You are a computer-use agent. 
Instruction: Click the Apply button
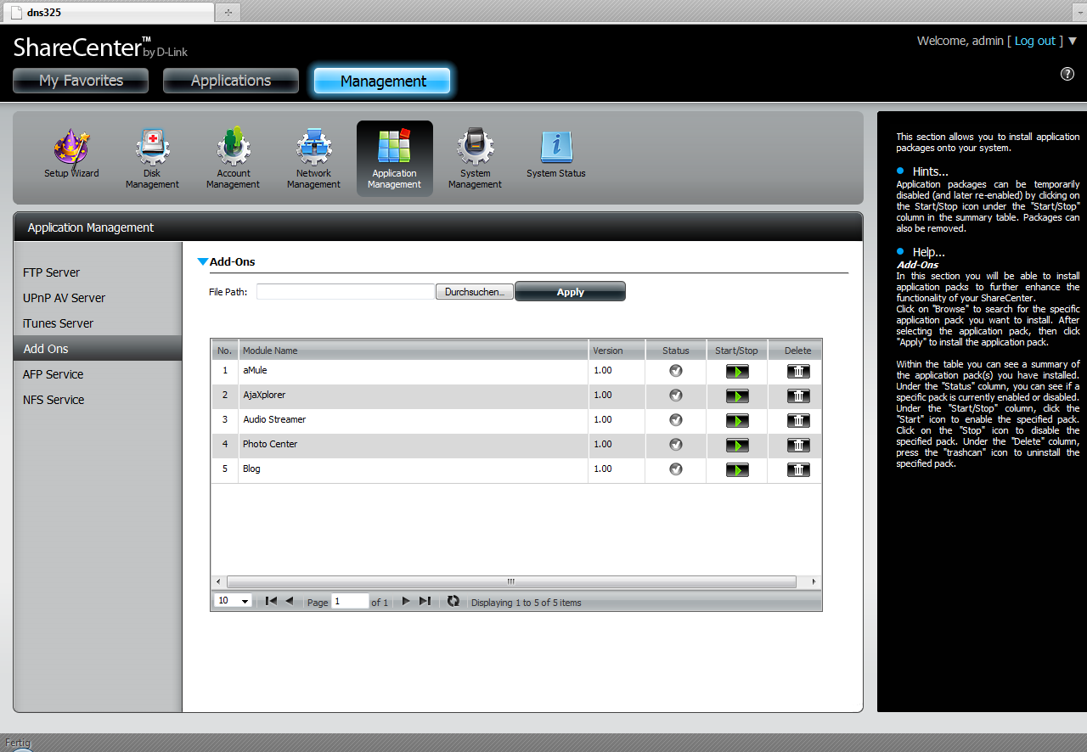(570, 290)
